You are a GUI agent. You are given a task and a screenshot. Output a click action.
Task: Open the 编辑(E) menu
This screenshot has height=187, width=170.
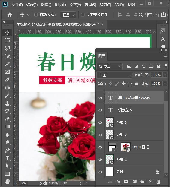tap(32, 5)
